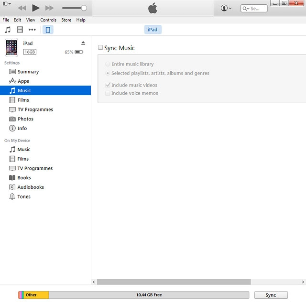The height and width of the screenshot is (305, 306).
Task: Open Films under Settings
Action: tap(45, 100)
